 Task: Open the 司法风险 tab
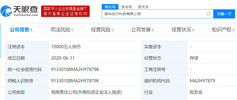(x=62, y=30)
